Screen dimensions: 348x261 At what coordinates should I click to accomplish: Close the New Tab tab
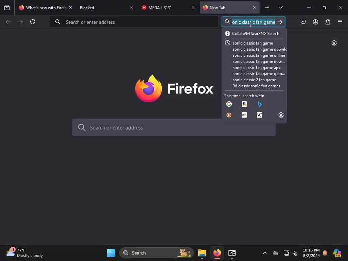point(254,7)
